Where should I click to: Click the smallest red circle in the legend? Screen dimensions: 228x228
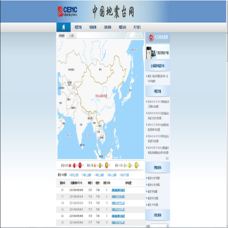[71, 165]
